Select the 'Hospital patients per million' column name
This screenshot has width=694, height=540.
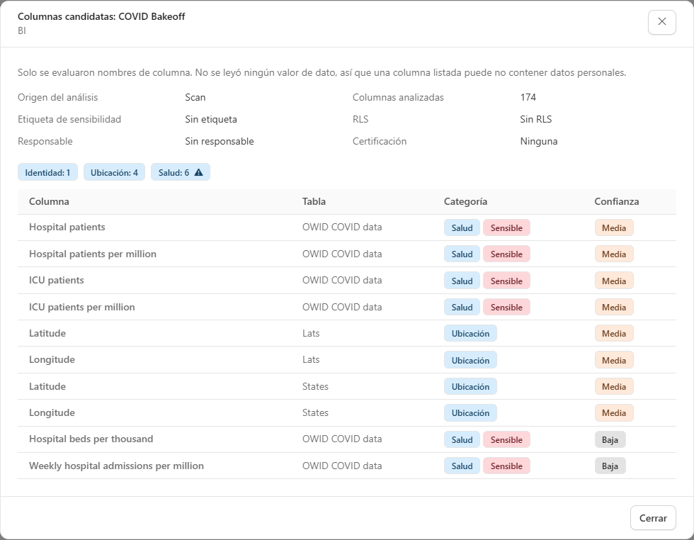(93, 254)
